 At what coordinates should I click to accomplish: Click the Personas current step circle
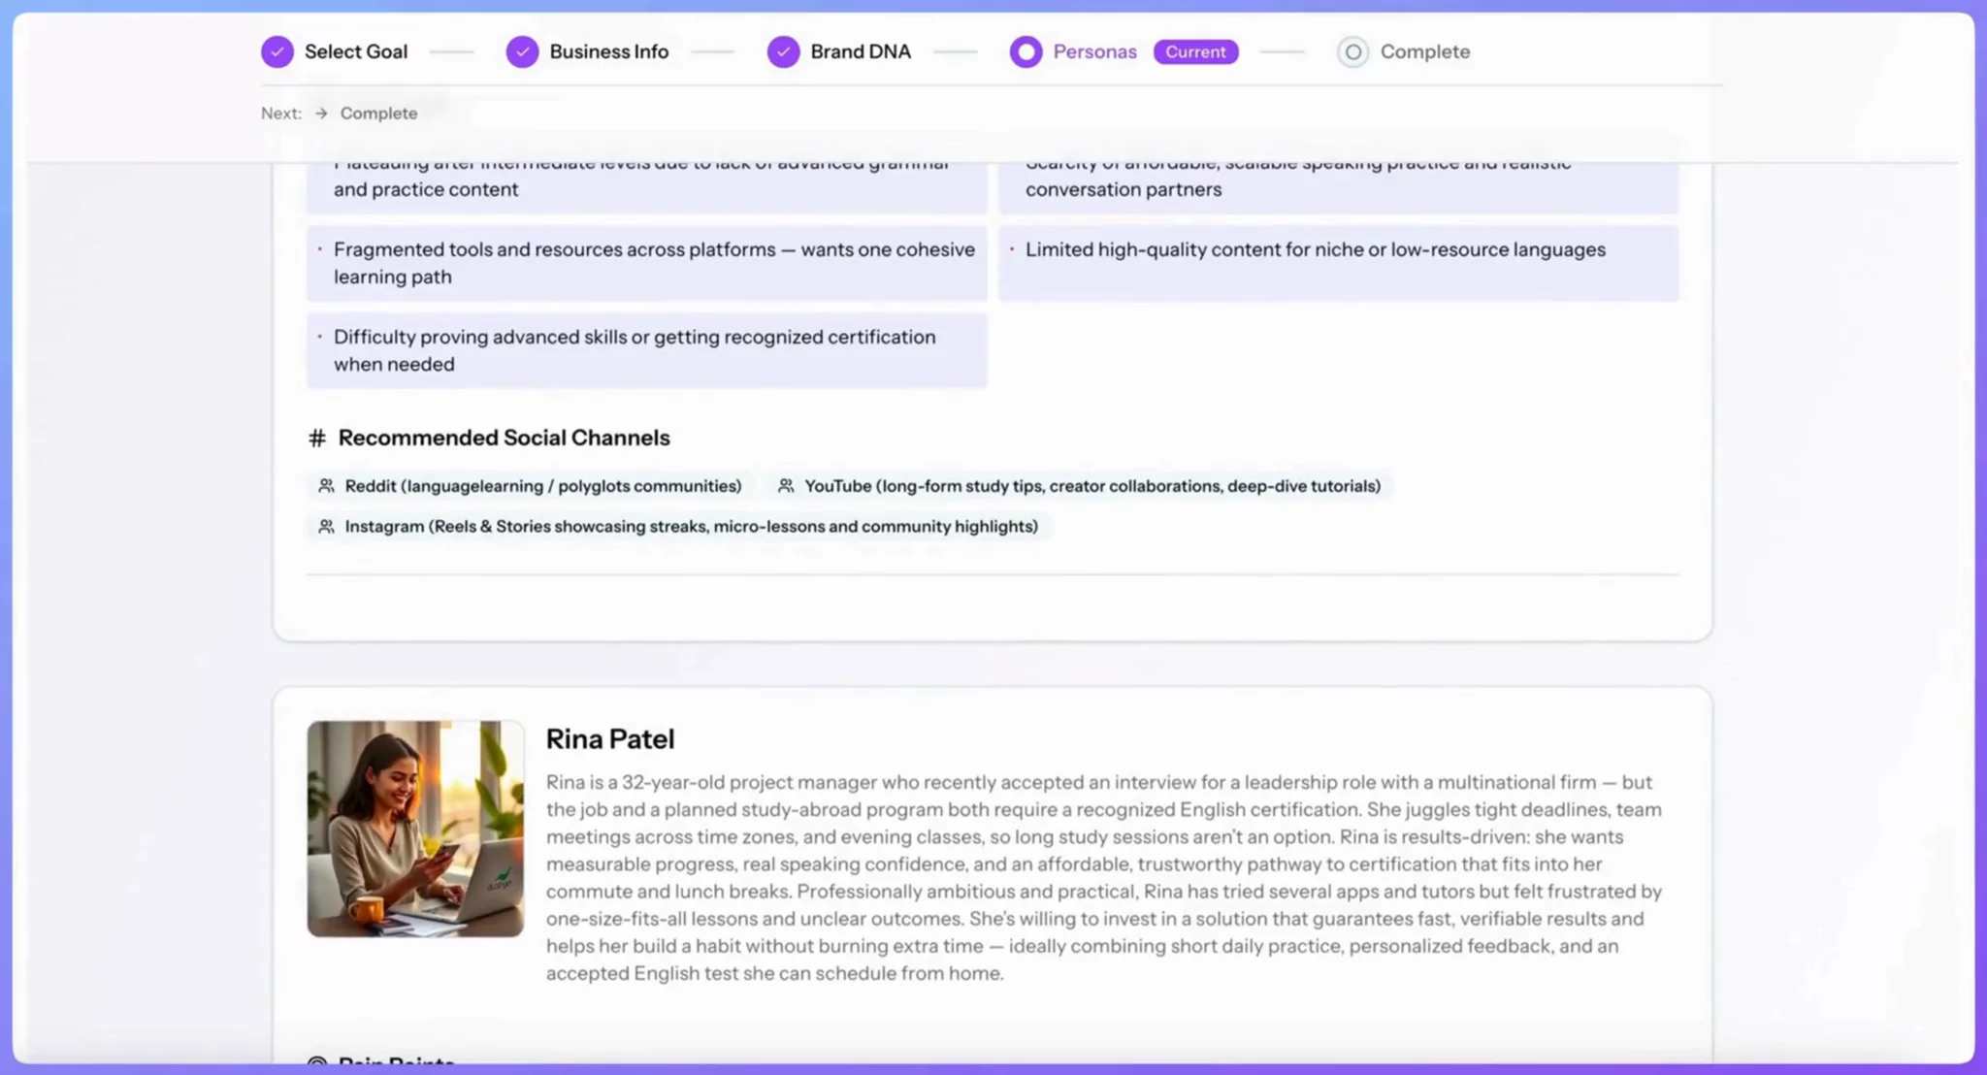pyautogui.click(x=1026, y=51)
